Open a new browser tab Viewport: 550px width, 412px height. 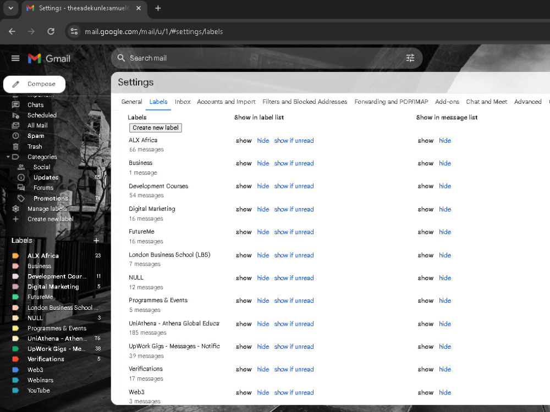(x=158, y=8)
